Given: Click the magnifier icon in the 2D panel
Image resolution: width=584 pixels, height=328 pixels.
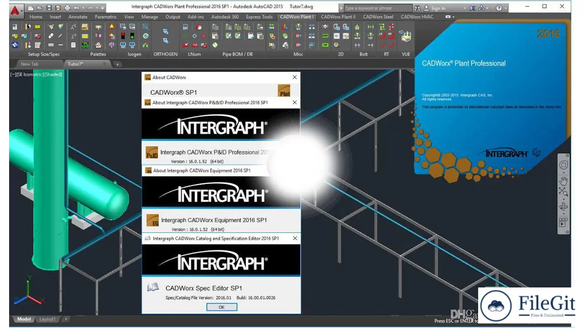Looking at the screenshot, I should 336,45.
